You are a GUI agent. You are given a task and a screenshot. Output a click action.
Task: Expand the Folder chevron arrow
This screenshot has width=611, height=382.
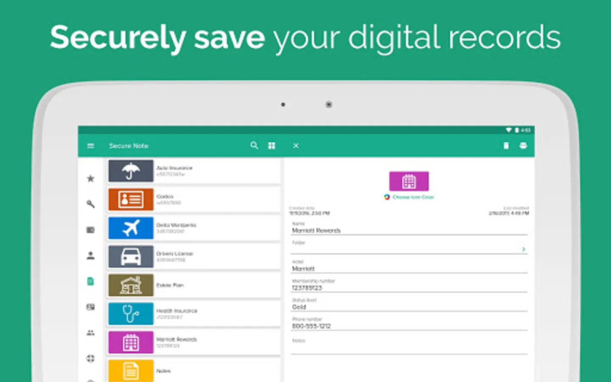tap(524, 249)
